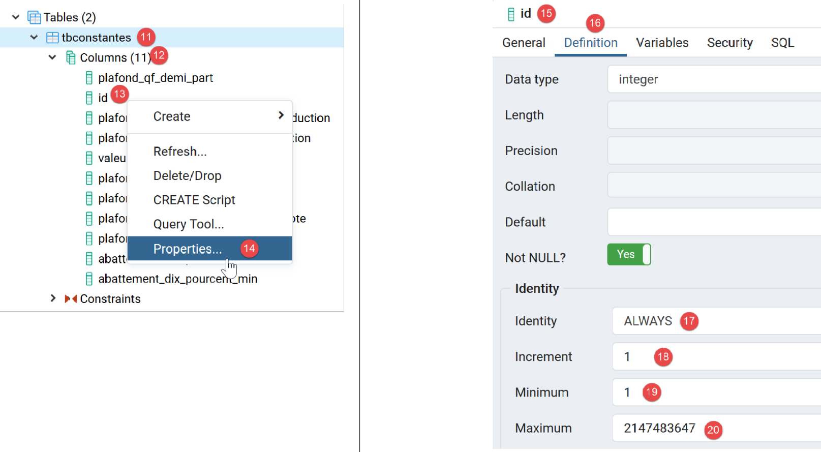Expand the Constraints node
The image size is (821, 452).
pos(53,298)
